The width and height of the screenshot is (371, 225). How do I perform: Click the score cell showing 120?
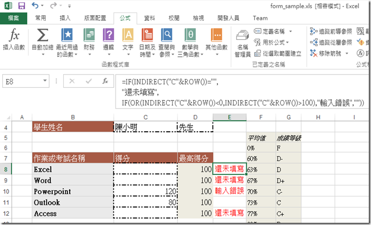click(145, 191)
